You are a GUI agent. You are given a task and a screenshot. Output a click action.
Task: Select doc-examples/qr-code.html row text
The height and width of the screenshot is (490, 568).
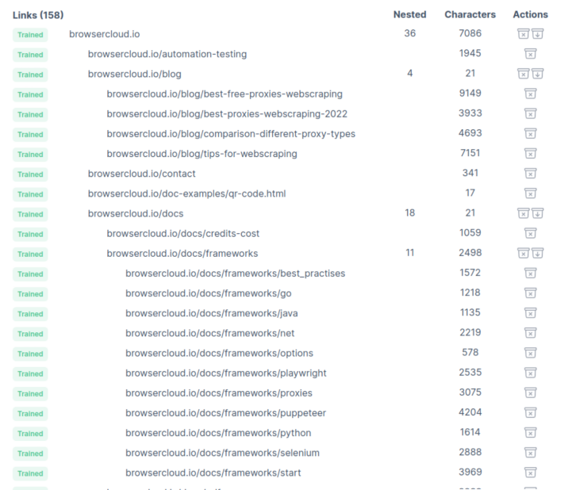(187, 193)
